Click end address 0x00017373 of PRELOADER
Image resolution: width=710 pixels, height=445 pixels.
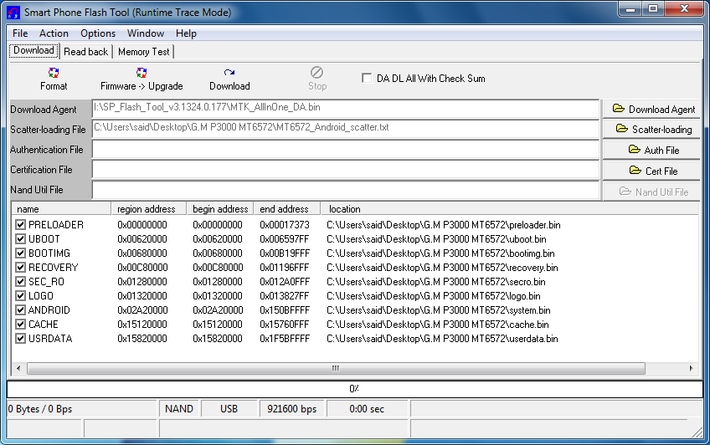285,225
